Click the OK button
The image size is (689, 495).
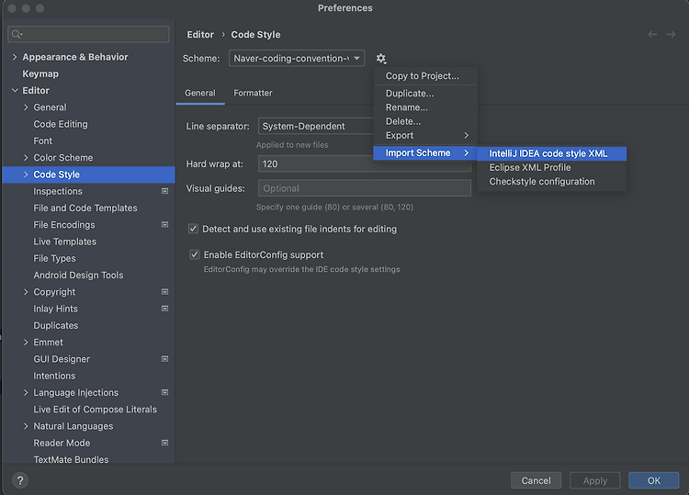point(653,480)
